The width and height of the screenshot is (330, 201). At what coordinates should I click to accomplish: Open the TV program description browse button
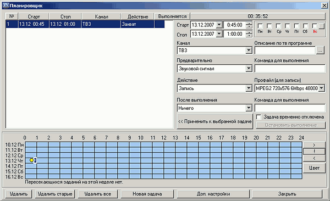[320, 51]
